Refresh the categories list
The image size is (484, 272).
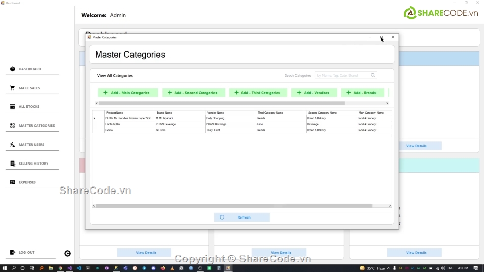point(241,217)
